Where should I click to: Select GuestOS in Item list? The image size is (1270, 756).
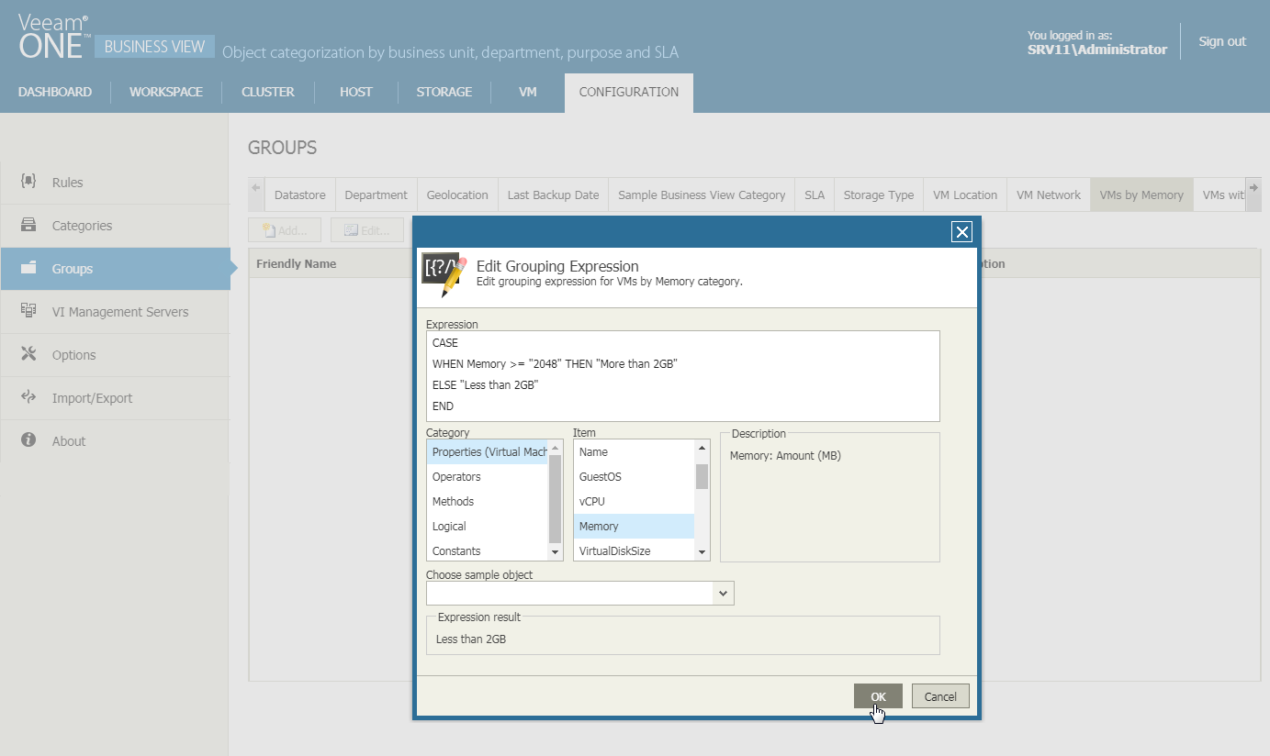point(635,476)
